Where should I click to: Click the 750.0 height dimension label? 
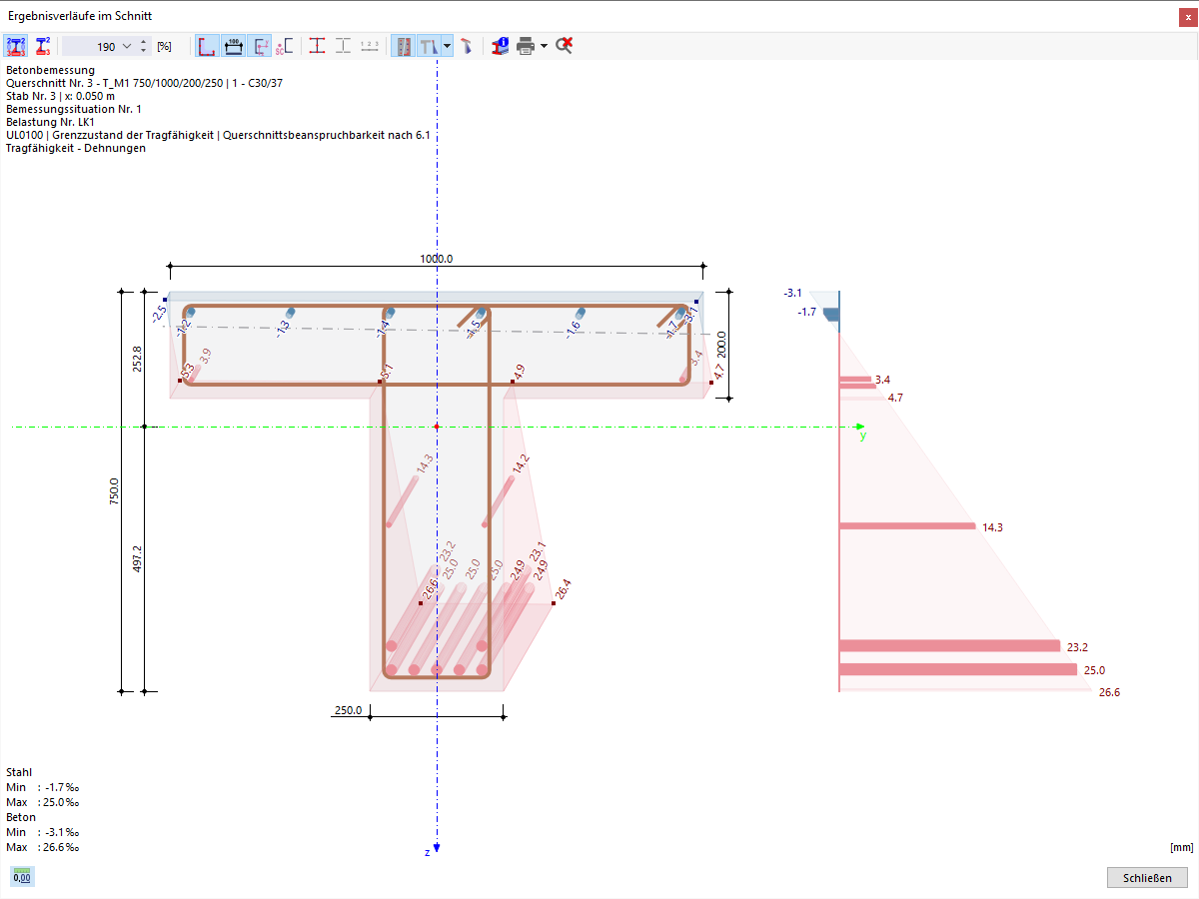click(114, 493)
